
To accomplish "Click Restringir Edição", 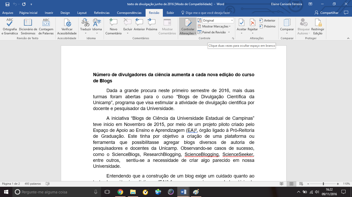I will pyautogui.click(x=318, y=27).
